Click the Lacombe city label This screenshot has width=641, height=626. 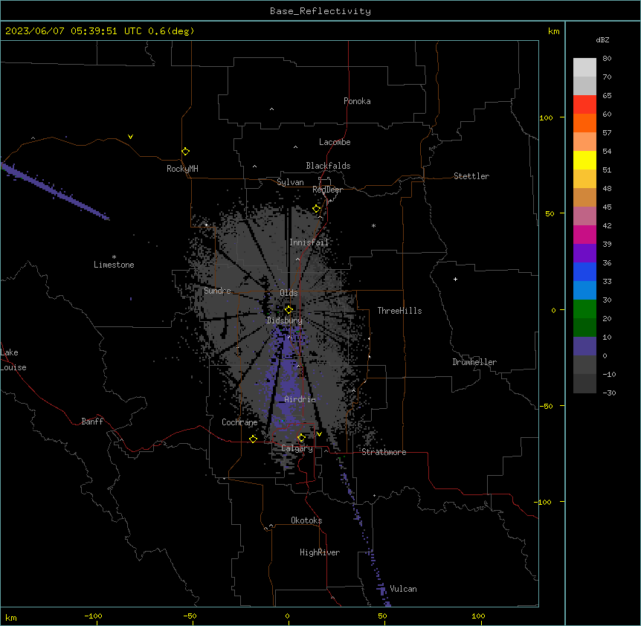coord(335,142)
